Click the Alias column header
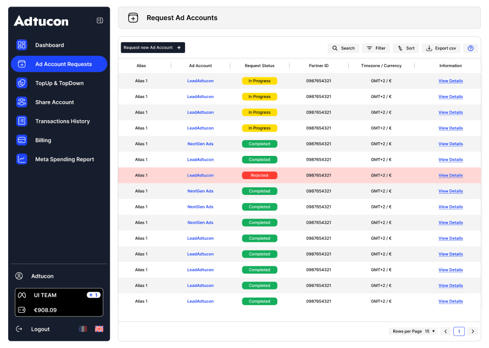This screenshot has width=489, height=348. tap(141, 65)
